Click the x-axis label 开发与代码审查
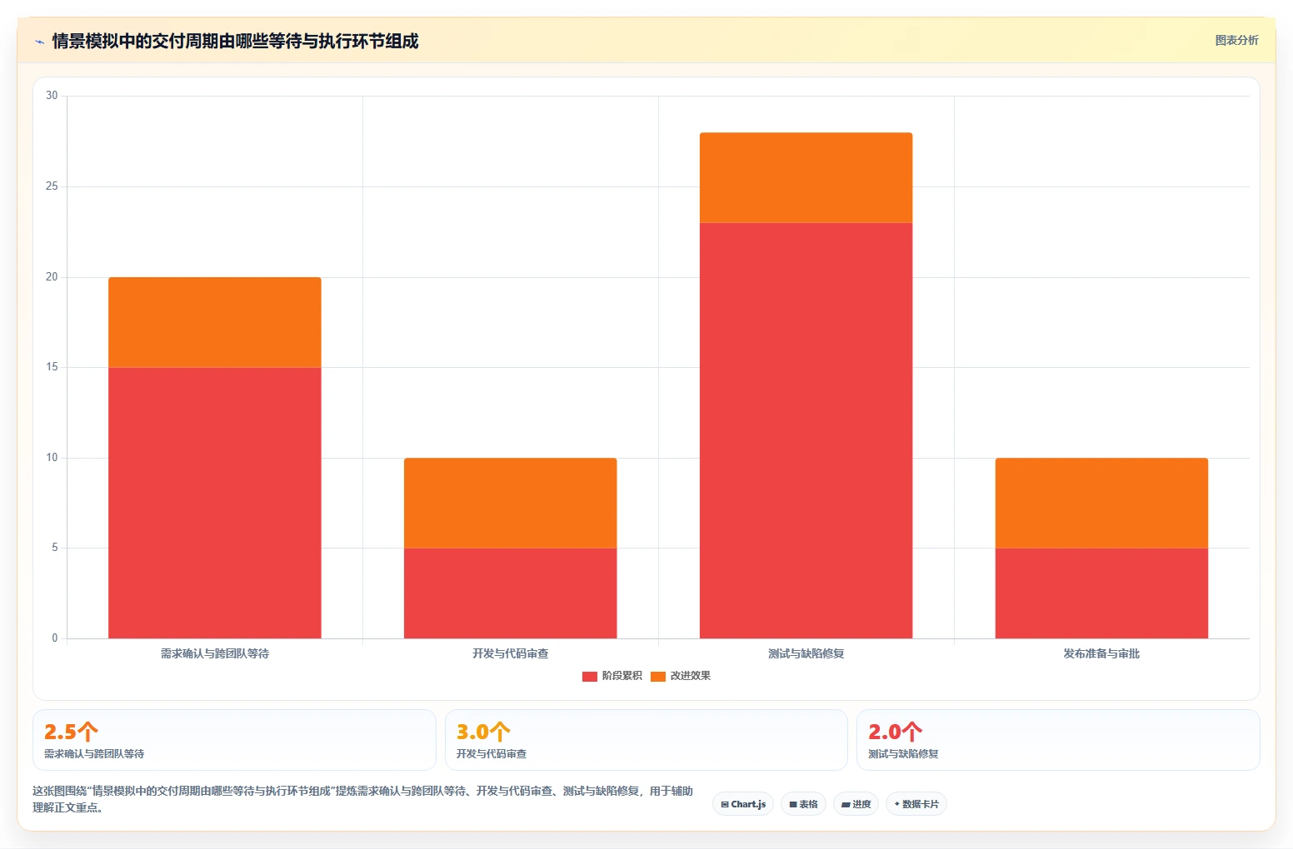Screen dimensions: 1293x849 click(x=511, y=653)
